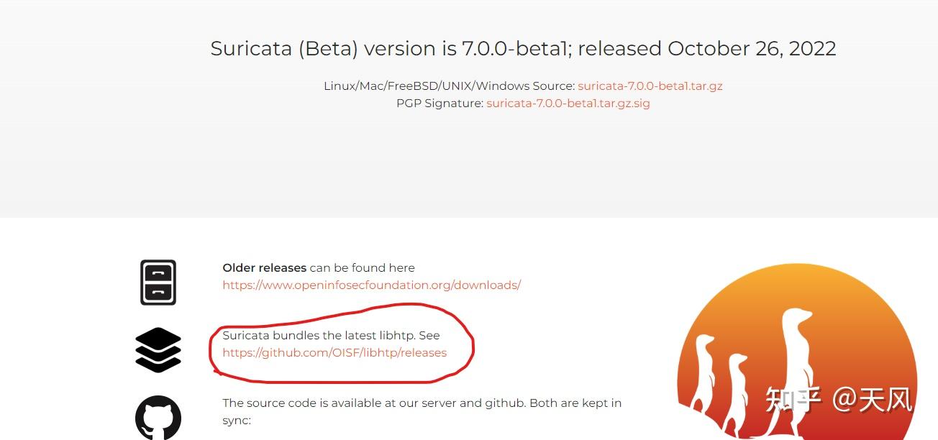
Task: Click the Suricata (Beta) version heading
Action: (523, 48)
